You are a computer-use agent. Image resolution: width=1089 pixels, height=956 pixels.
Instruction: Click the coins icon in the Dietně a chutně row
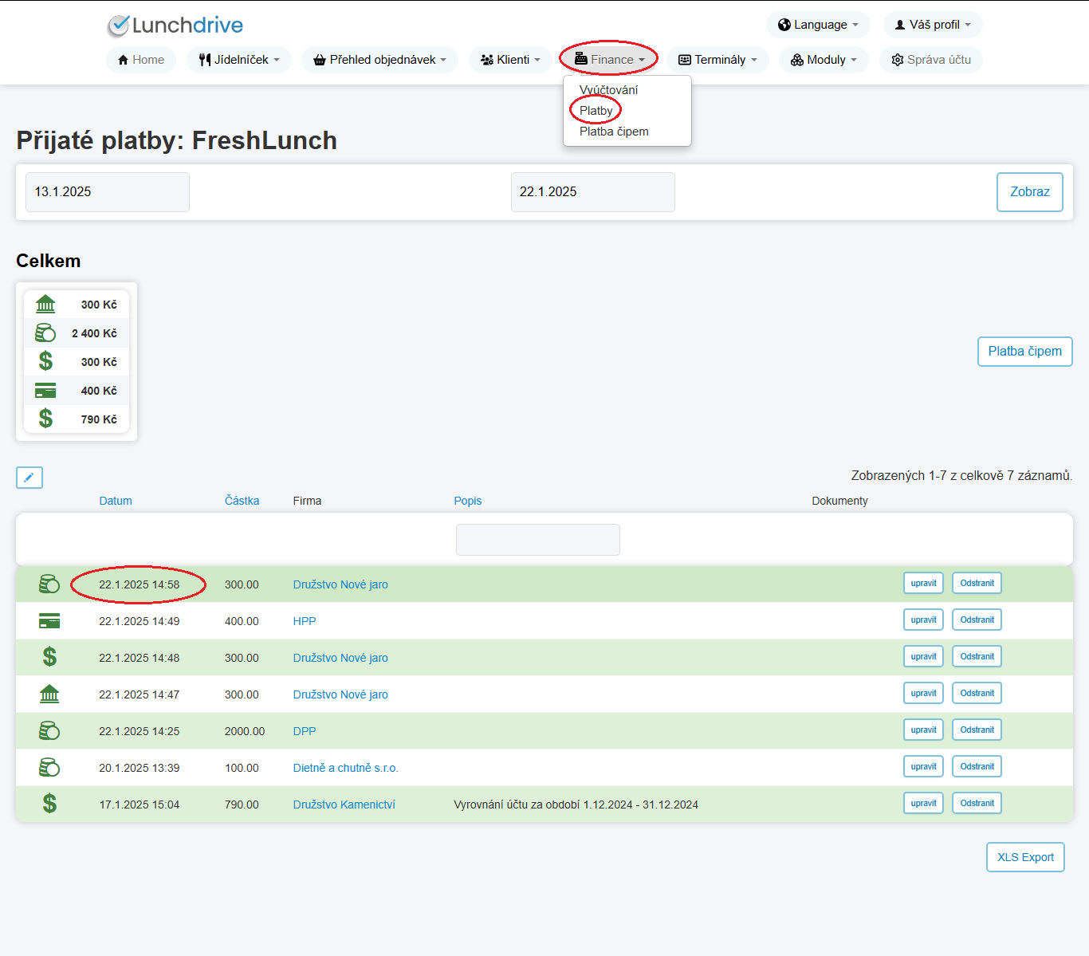49,768
